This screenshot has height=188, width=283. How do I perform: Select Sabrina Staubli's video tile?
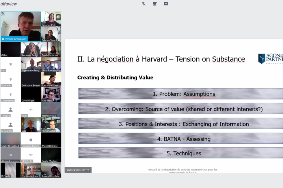point(51,34)
